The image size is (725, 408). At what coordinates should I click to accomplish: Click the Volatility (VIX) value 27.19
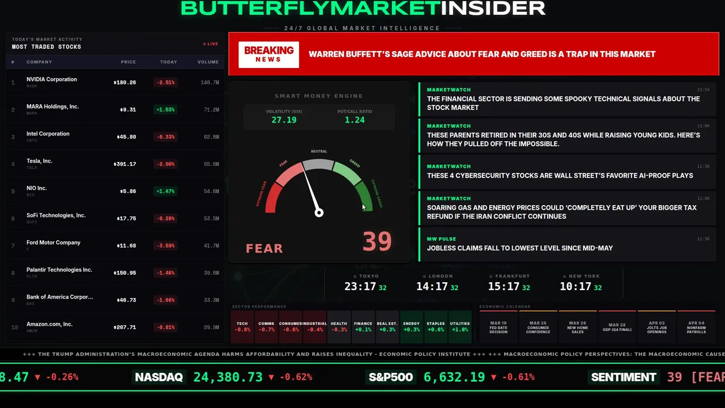[x=284, y=120]
